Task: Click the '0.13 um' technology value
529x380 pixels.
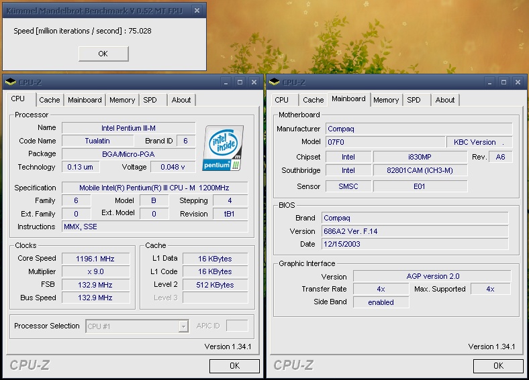Action: coord(81,167)
